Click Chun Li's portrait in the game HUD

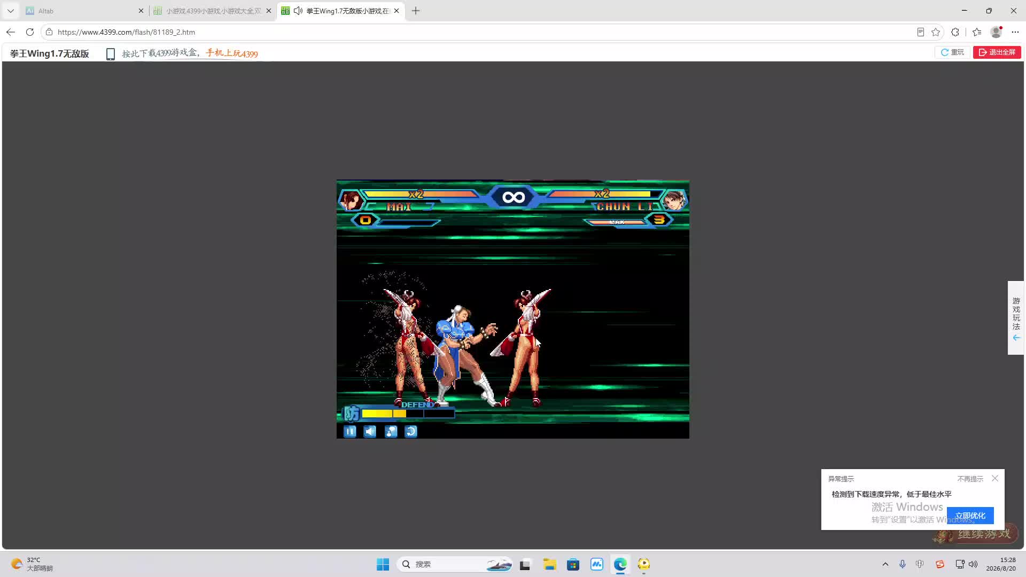click(x=674, y=201)
